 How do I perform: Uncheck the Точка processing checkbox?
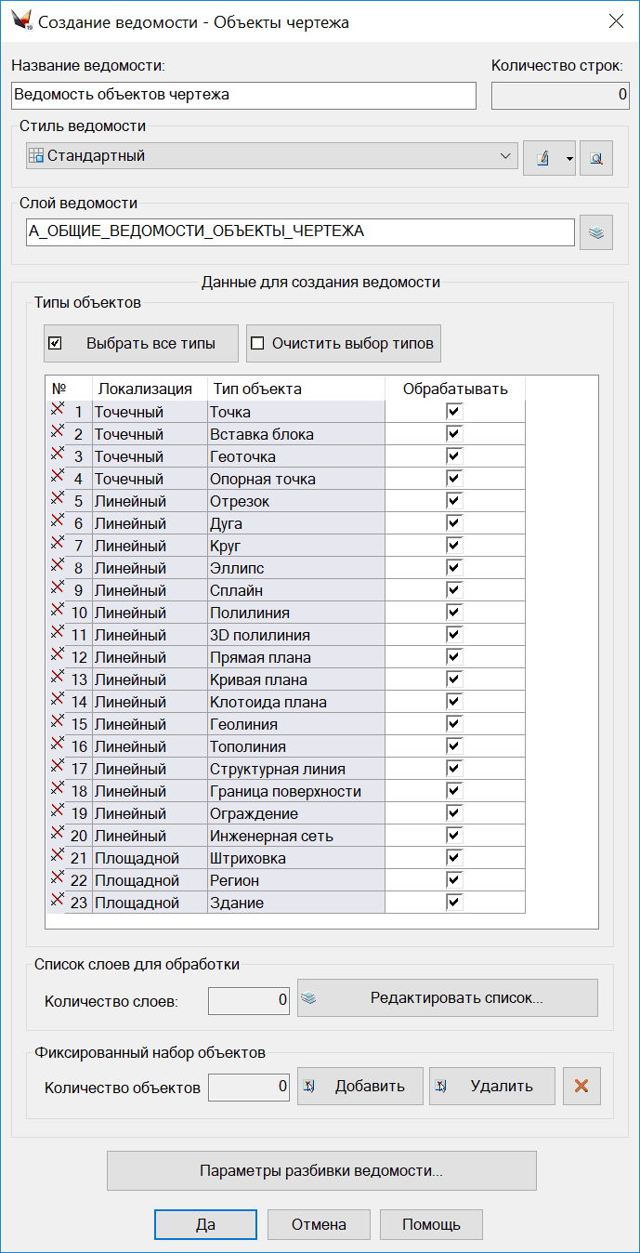coord(454,411)
